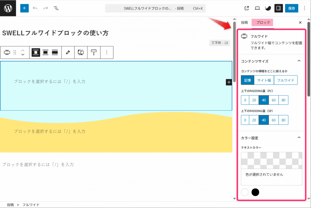
Task: Set SP padding to 80
Action: (x=283, y=120)
